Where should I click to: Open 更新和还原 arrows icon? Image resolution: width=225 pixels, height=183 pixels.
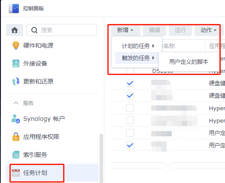16,81
